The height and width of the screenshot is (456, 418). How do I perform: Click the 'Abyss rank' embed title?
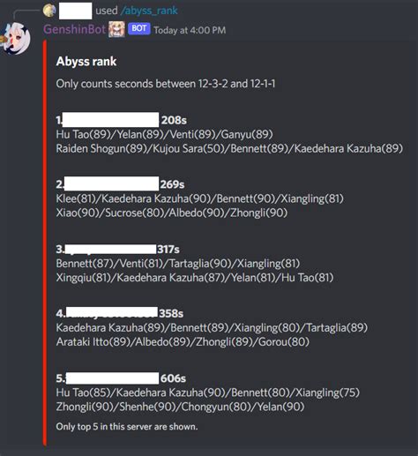(x=86, y=62)
